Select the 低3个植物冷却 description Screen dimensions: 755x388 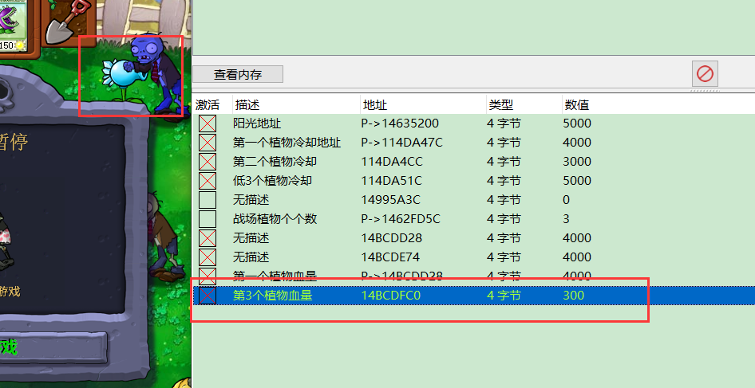271,181
